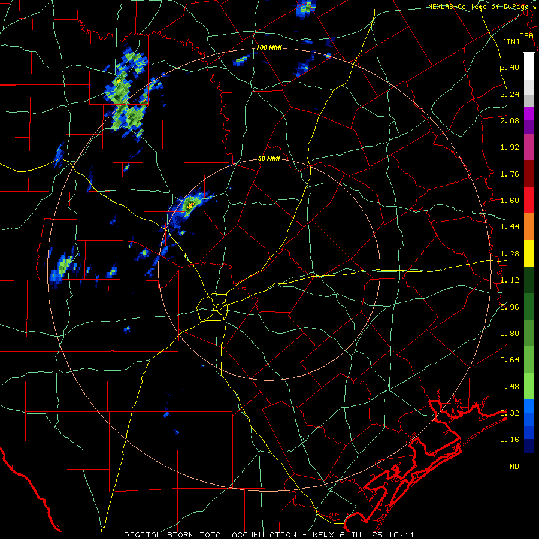Screen dimensions: 539x539
Task: Select the yellow legend swatch
Action: pos(529,254)
